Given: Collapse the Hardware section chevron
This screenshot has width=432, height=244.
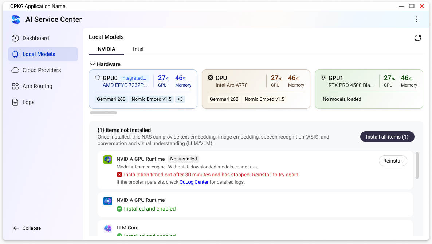Looking at the screenshot, I should click(x=92, y=64).
